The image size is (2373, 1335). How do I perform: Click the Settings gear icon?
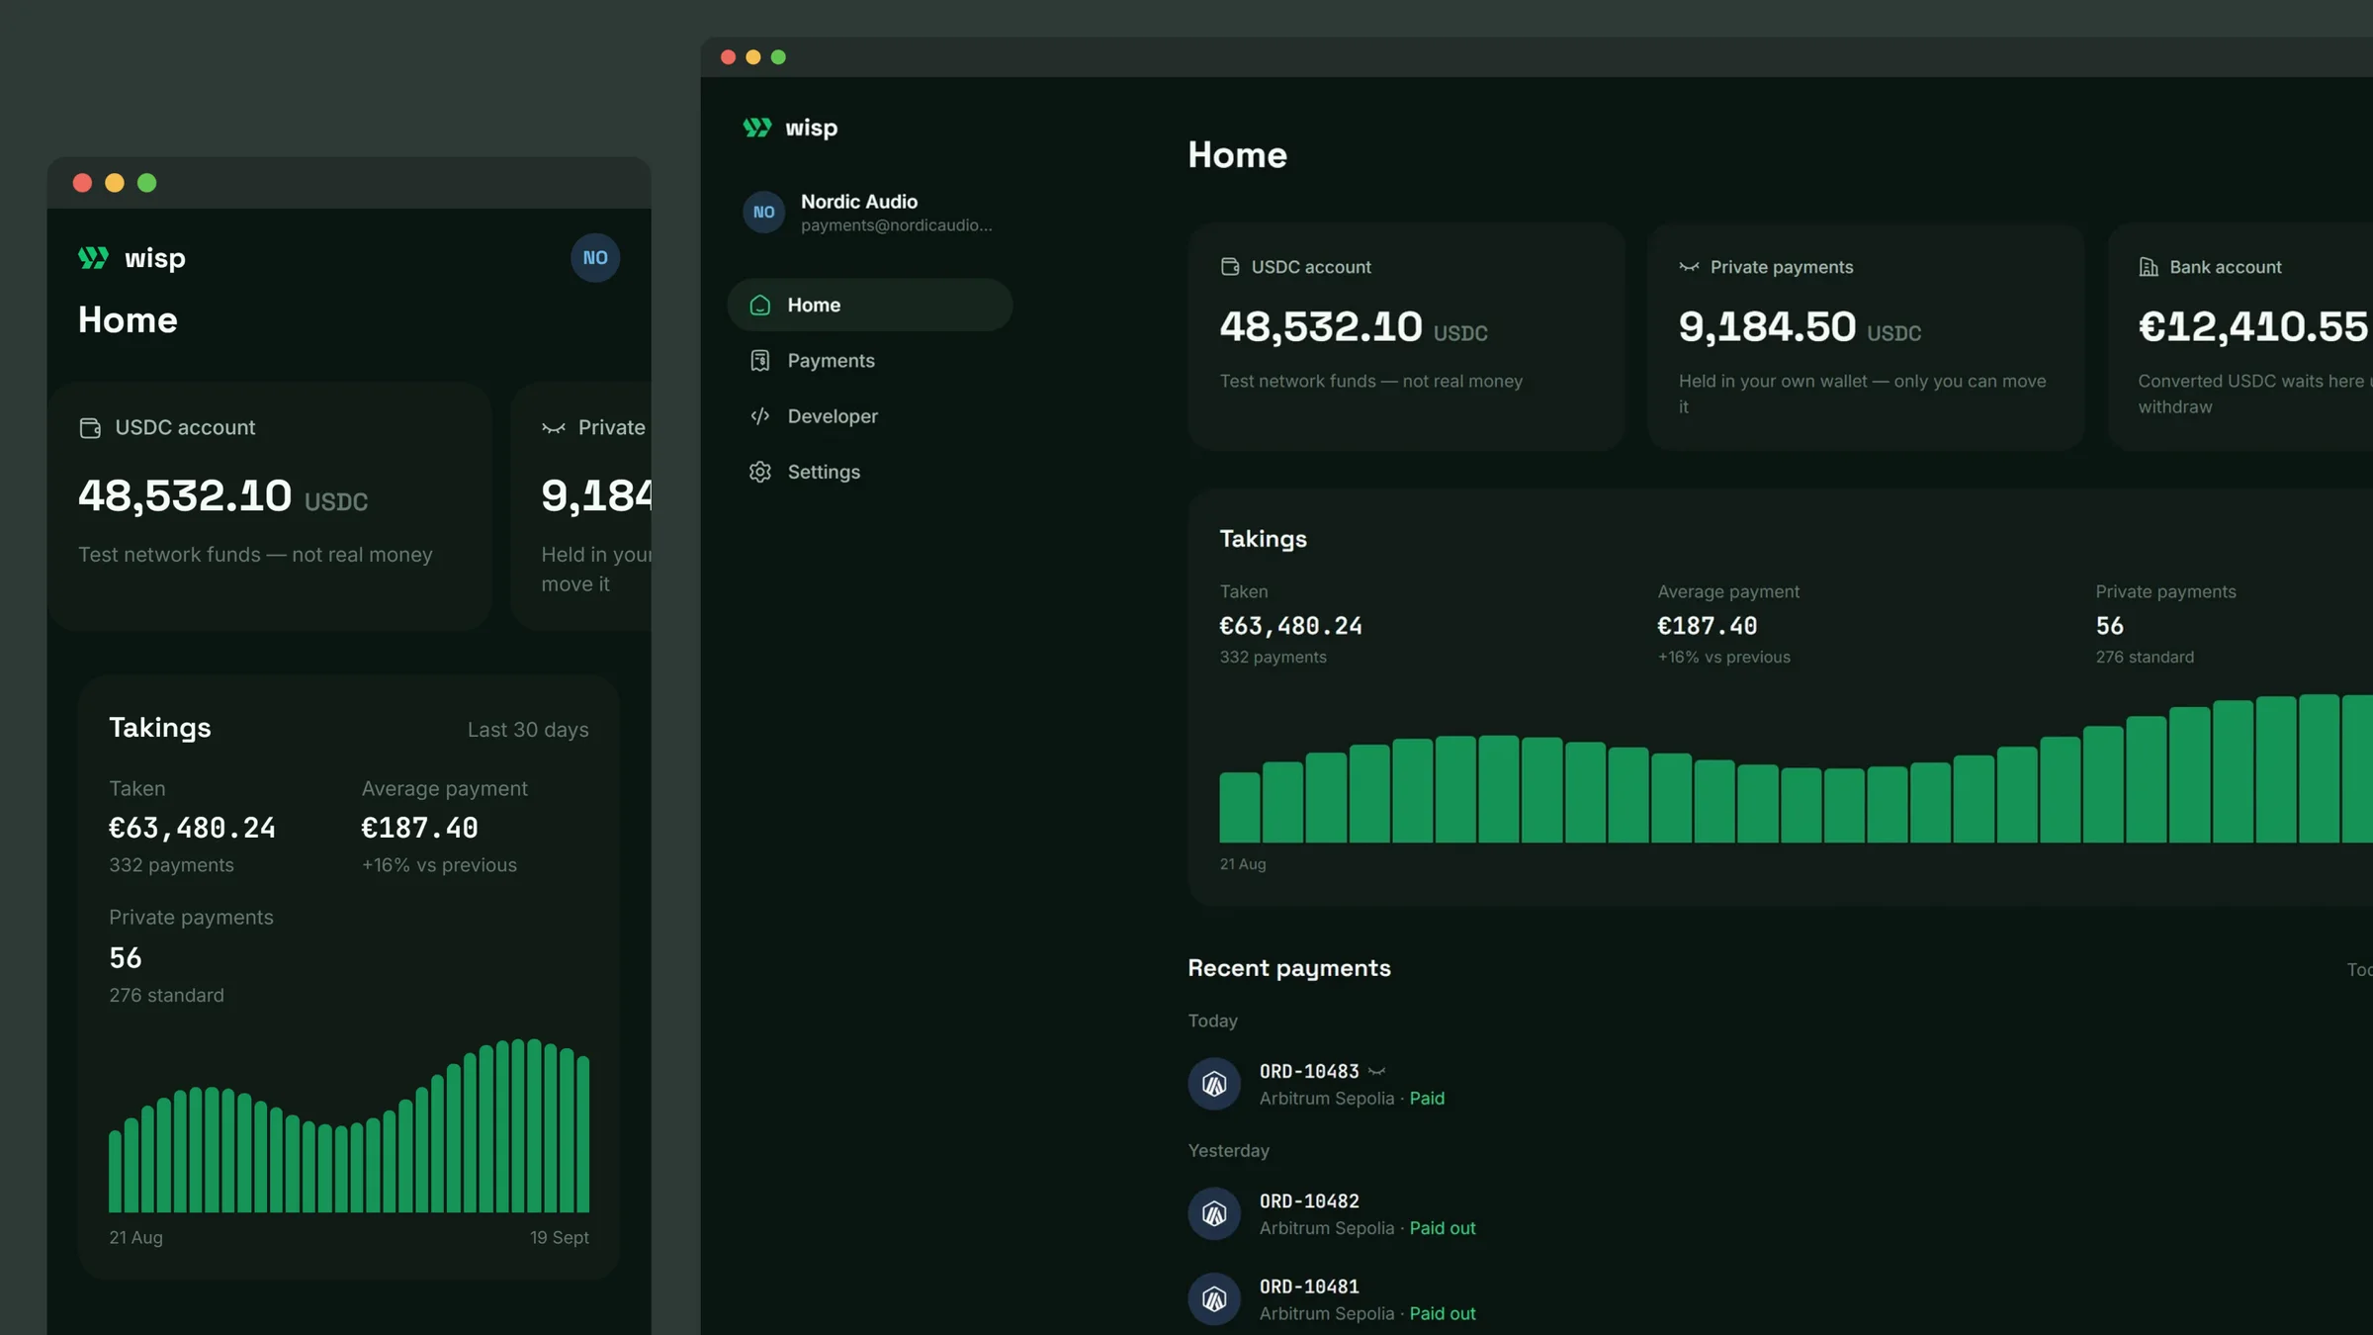click(759, 472)
